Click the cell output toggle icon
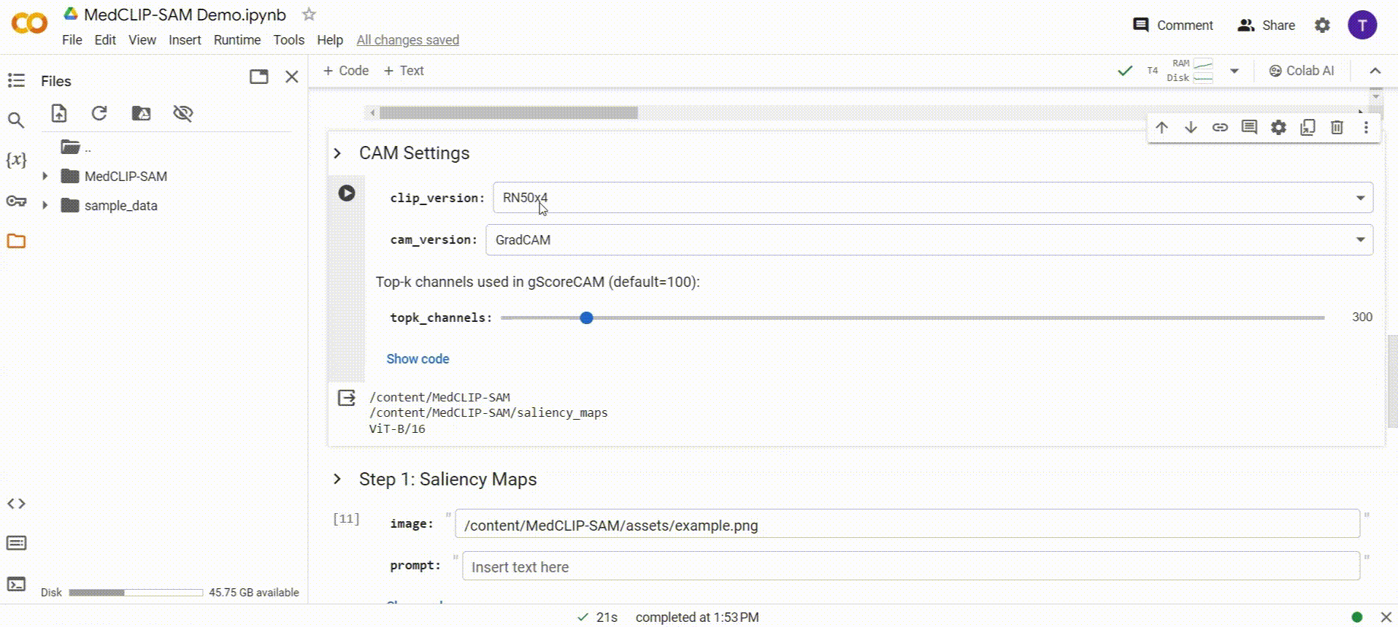Screen dimensions: 1398x627 coord(347,398)
